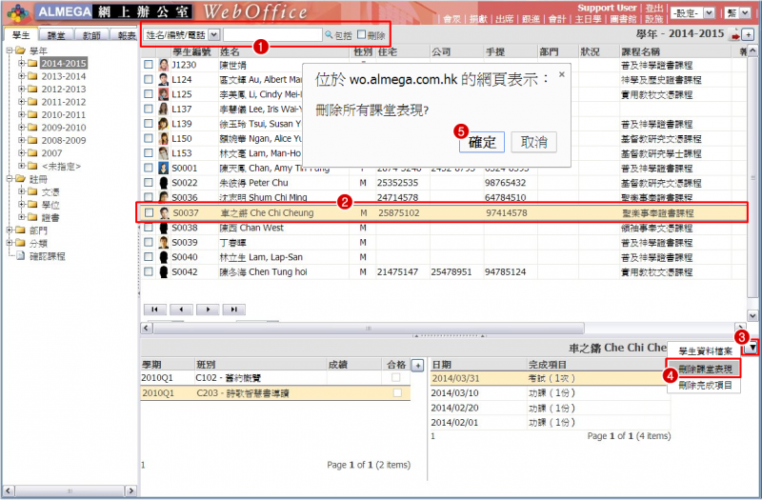
Task: Open the 會計 module link
Action: [557, 19]
